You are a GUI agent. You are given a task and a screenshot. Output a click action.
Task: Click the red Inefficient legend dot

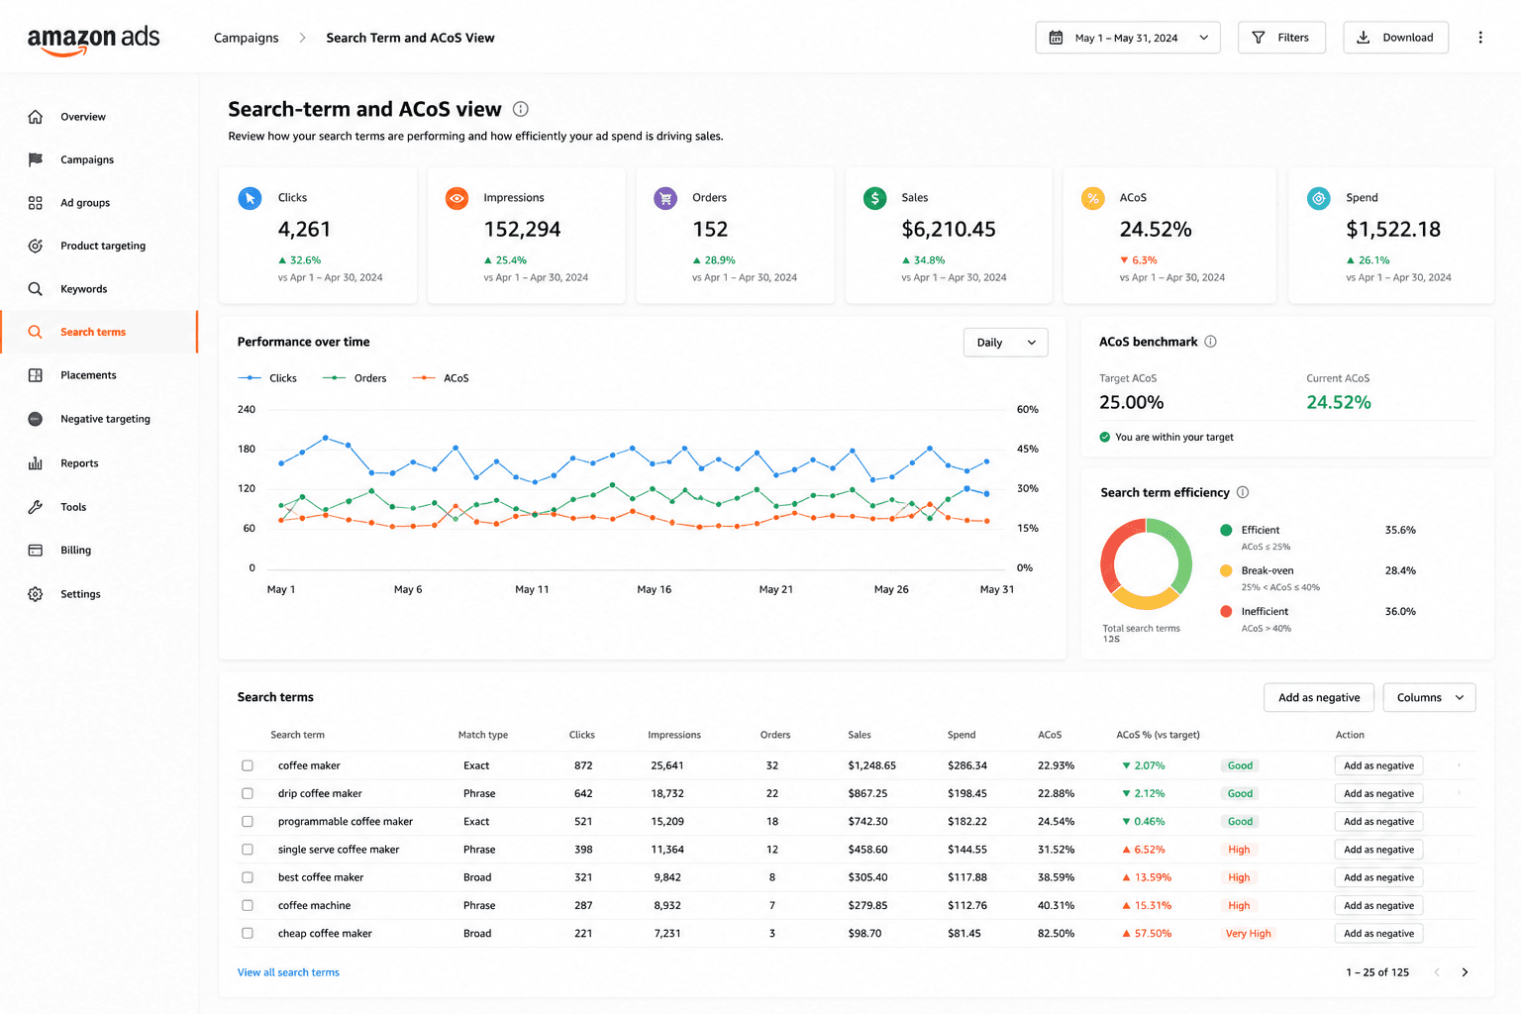click(1226, 611)
